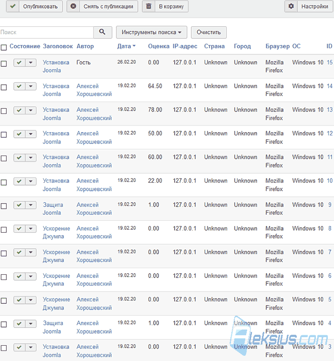Toggle publish state of row ID 12
This screenshot has height=361, width=334.
(20, 134)
